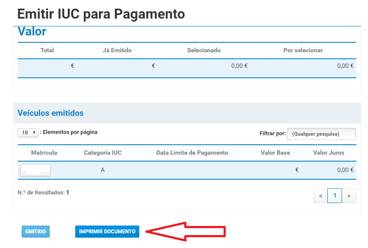
Task: Select page 1 in pagination
Action: [x=335, y=196]
